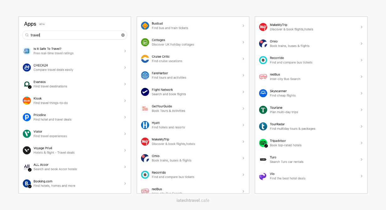Open the 'ALL Accor' label
Screen dimensions: 386x210
point(41,165)
